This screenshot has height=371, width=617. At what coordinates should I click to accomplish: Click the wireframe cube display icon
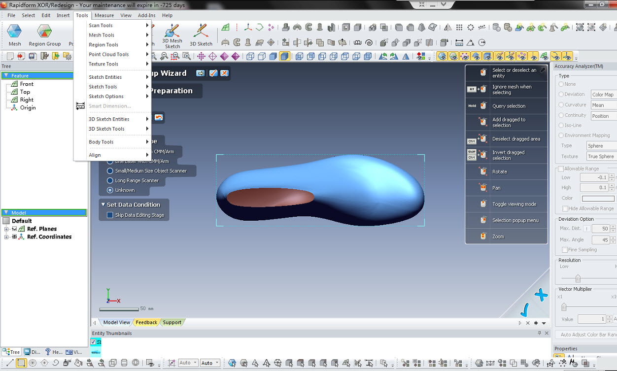tap(250, 56)
